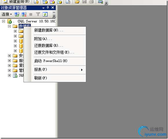Click the Save disk icon

tap(84, 2)
